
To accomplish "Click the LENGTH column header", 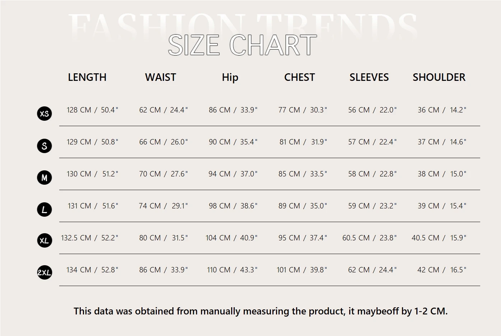I will click(x=87, y=77).
